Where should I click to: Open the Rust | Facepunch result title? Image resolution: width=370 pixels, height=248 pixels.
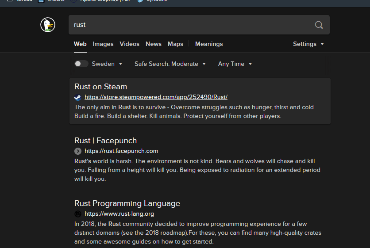(105, 141)
